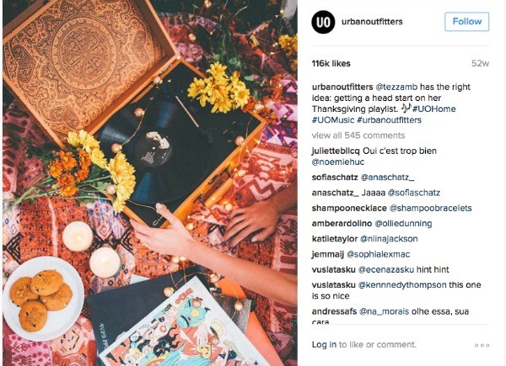Click the Follow button

coord(466,22)
